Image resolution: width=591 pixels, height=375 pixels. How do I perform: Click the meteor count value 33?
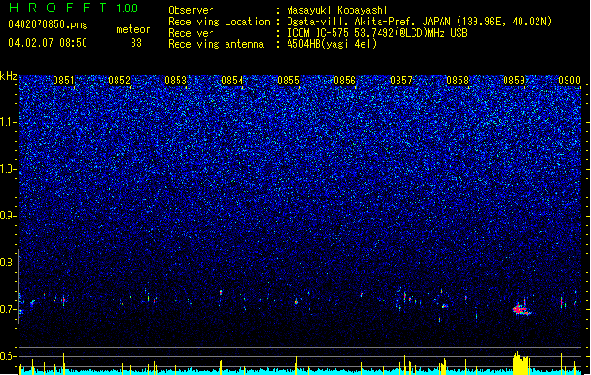coord(136,43)
